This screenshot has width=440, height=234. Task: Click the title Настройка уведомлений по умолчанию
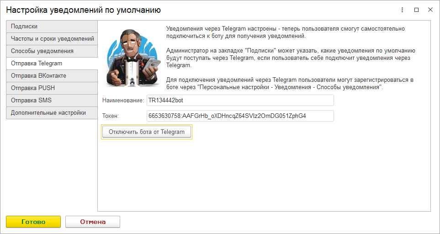pyautogui.click(x=83, y=10)
